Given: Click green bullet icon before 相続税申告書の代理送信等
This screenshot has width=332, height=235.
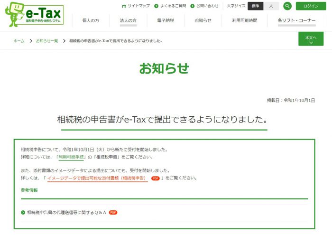Looking at the screenshot, I should pos(23,213).
